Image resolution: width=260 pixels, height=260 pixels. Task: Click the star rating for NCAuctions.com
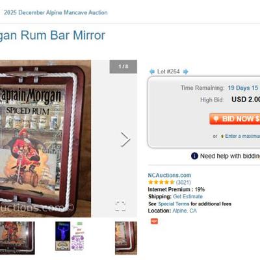pyautogui.click(x=161, y=182)
